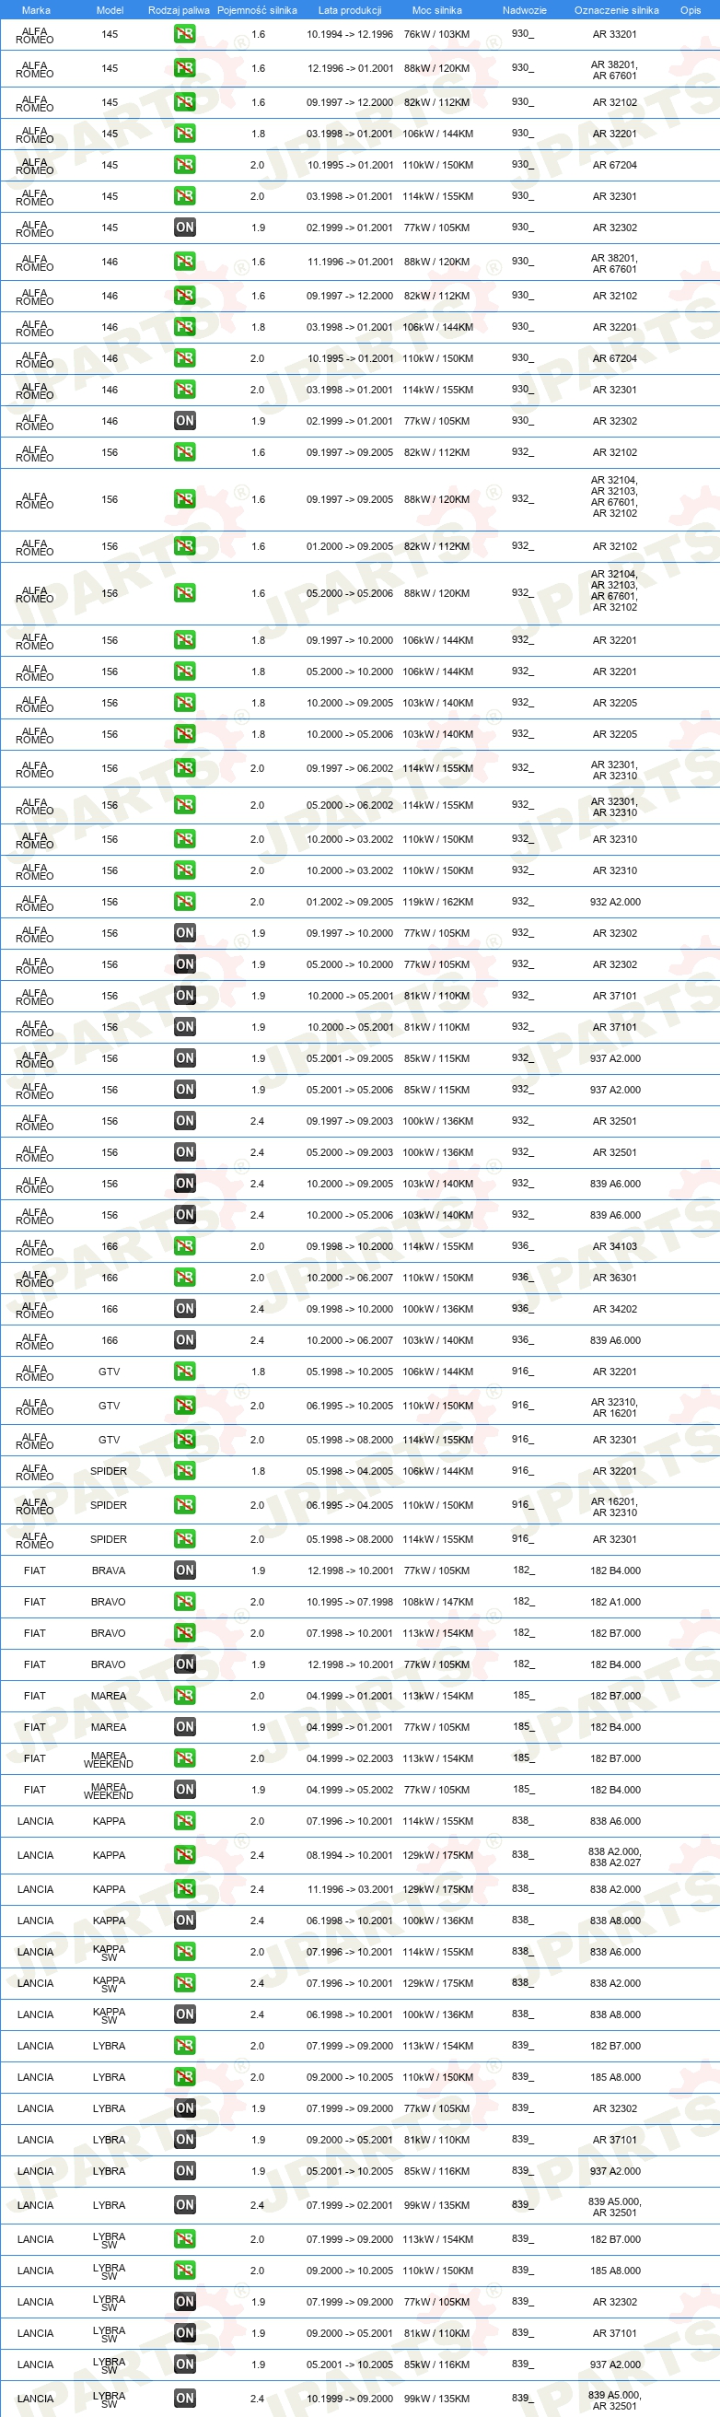
Task: Click diesel icon in LYBRA 2.4 99kW row
Action: 185,2205
